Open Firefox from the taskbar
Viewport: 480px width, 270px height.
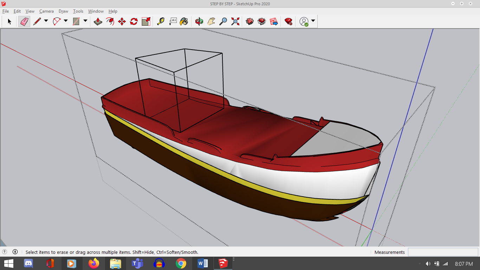94,263
